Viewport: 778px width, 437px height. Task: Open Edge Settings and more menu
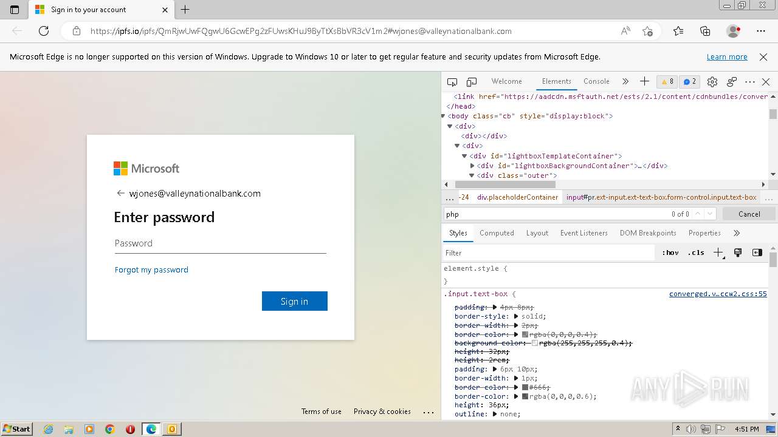(x=761, y=31)
